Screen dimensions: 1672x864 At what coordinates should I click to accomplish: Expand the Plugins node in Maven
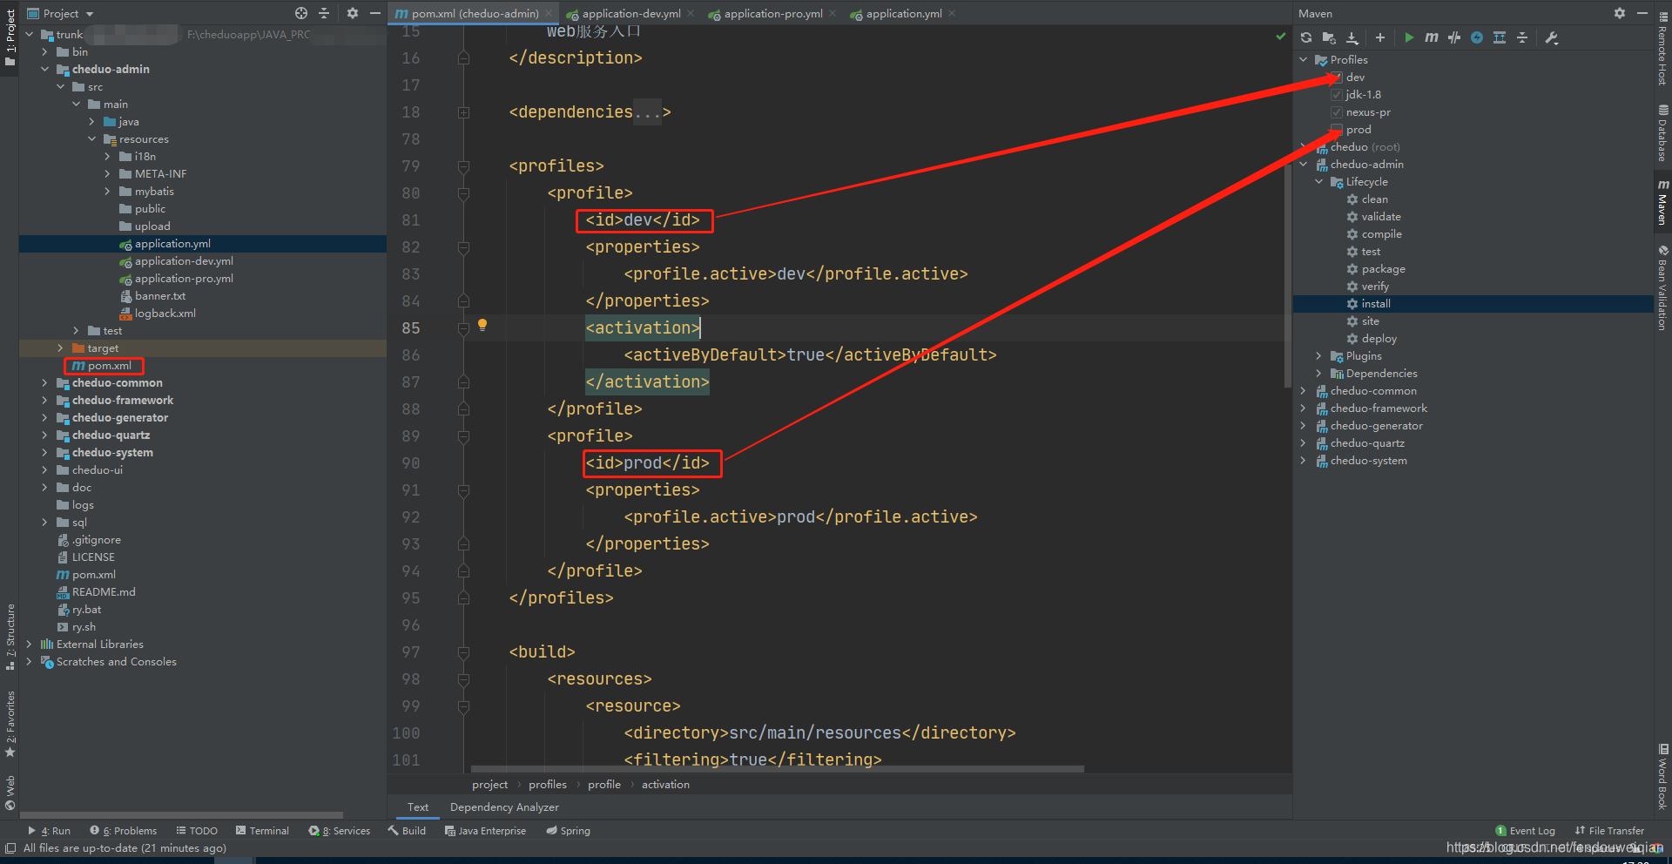(x=1319, y=356)
